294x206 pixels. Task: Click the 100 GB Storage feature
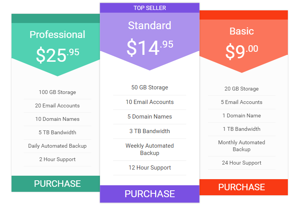pos(57,92)
